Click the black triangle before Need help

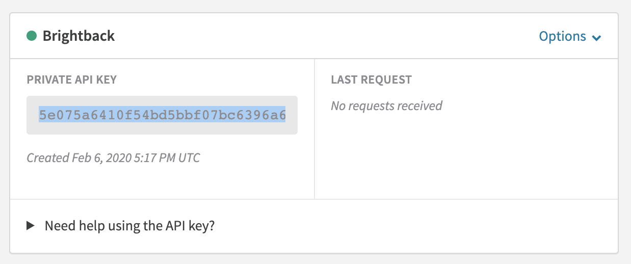(x=31, y=226)
